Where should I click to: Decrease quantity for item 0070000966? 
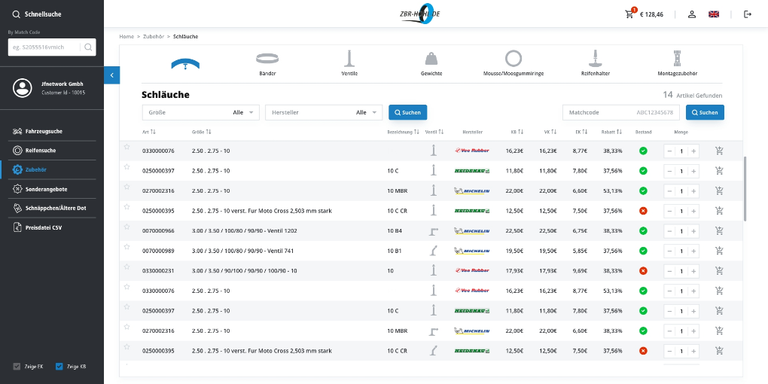[x=669, y=230]
